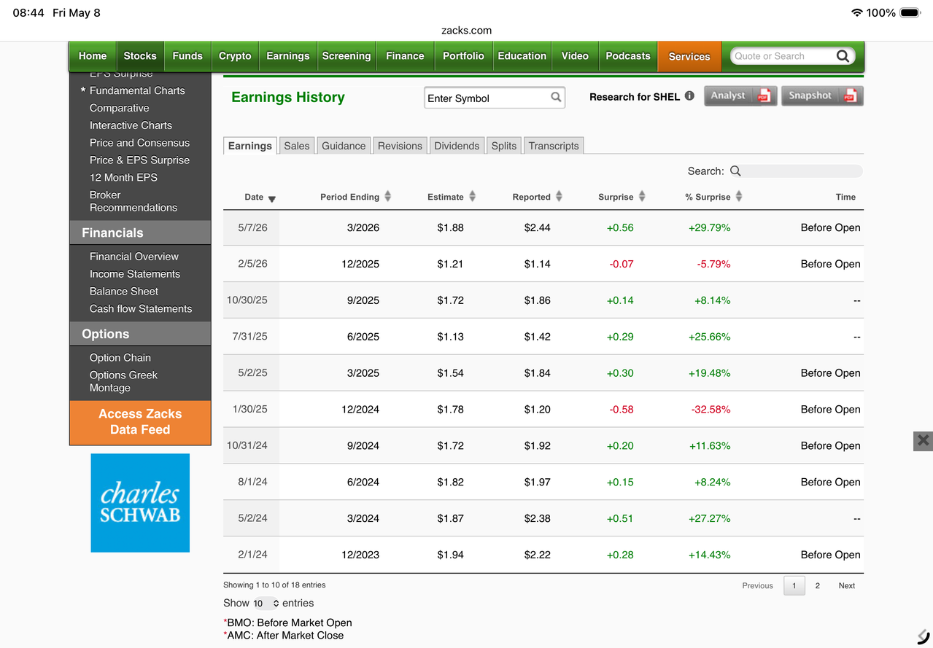Image resolution: width=933 pixels, height=648 pixels.
Task: Open Price and Consensus link
Action: tap(139, 143)
